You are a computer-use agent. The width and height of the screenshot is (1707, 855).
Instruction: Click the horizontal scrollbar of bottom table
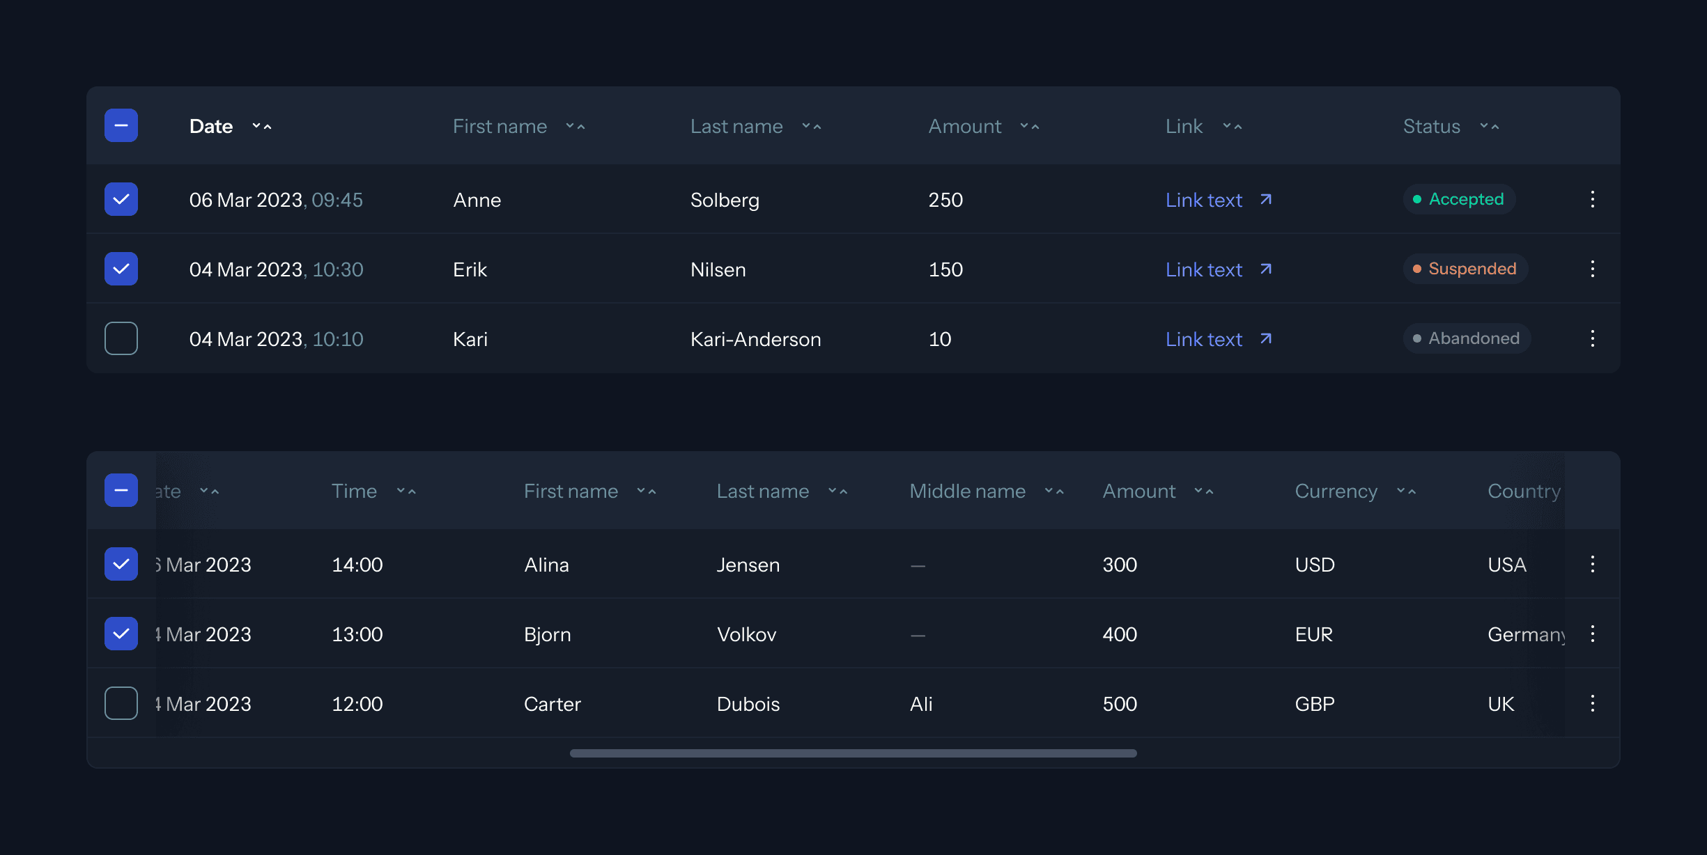853,753
